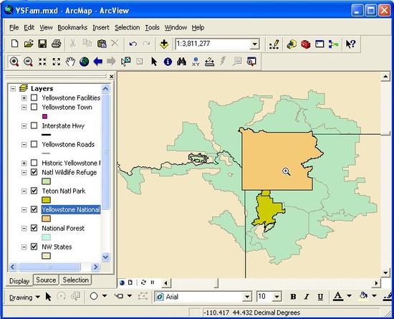
Task: Save the map document
Action: 42,44
